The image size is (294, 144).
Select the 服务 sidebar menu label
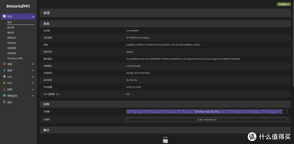click(10, 70)
